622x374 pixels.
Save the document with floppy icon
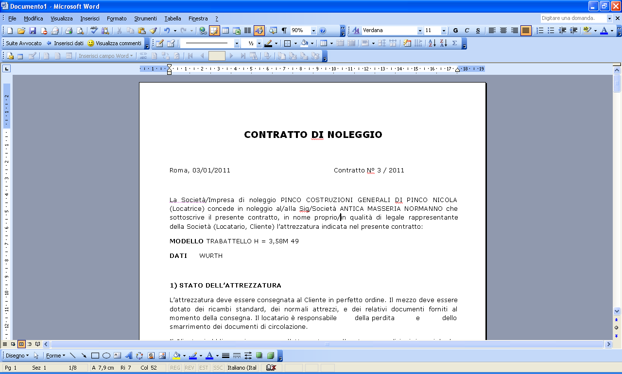[33, 31]
